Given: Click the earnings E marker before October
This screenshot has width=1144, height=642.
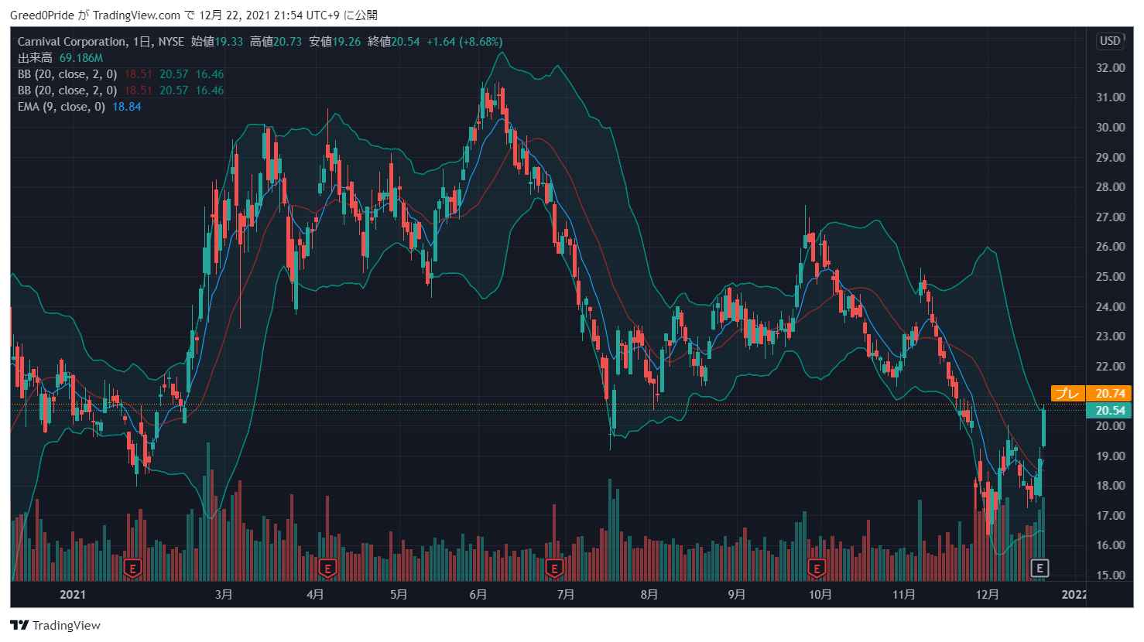Looking at the screenshot, I should tap(816, 569).
